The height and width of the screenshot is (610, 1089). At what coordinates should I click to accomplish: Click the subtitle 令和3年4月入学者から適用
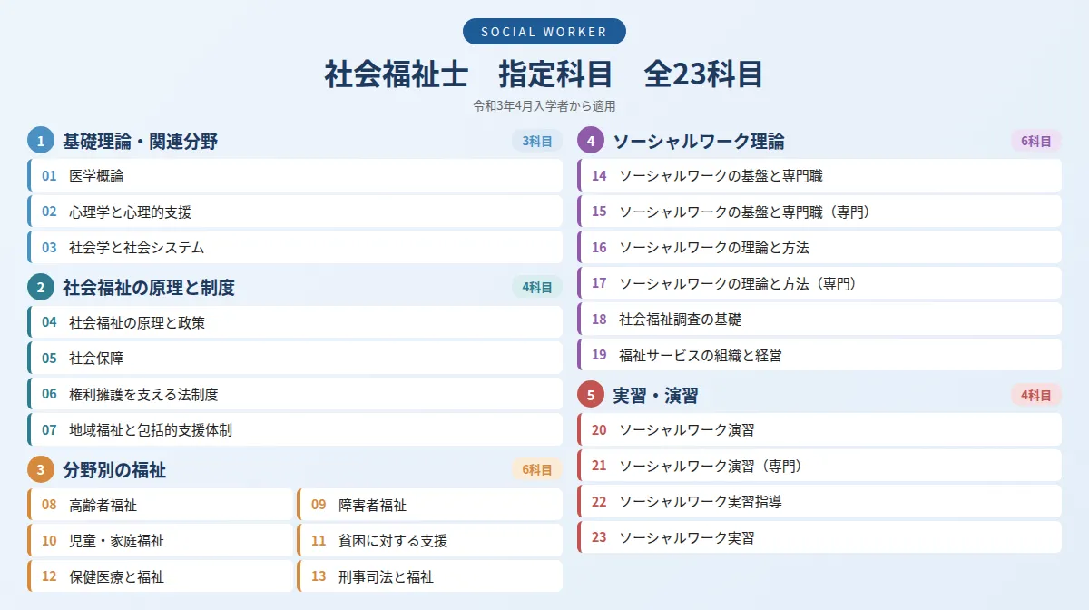(x=544, y=106)
